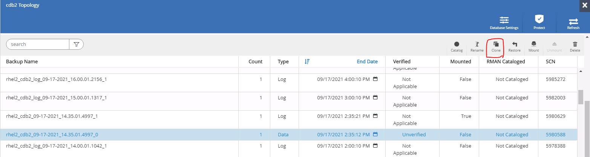
Task: Click the backup list vertical scrollbar
Action: pos(581,97)
